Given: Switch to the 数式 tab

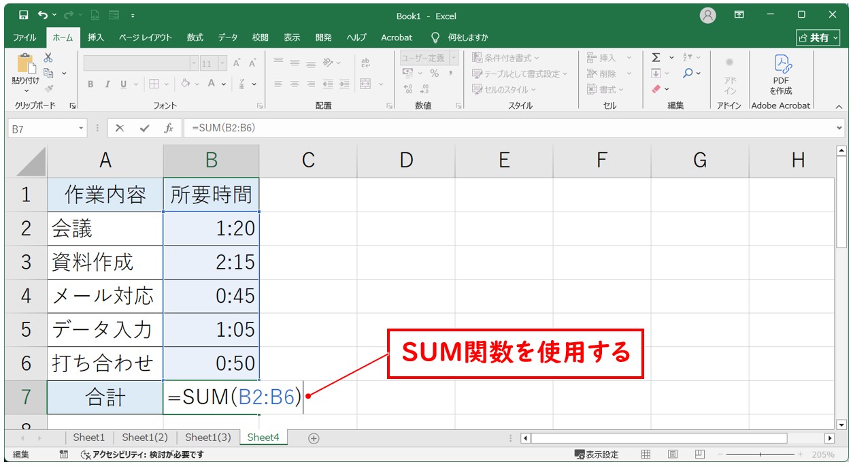Looking at the screenshot, I should point(195,37).
